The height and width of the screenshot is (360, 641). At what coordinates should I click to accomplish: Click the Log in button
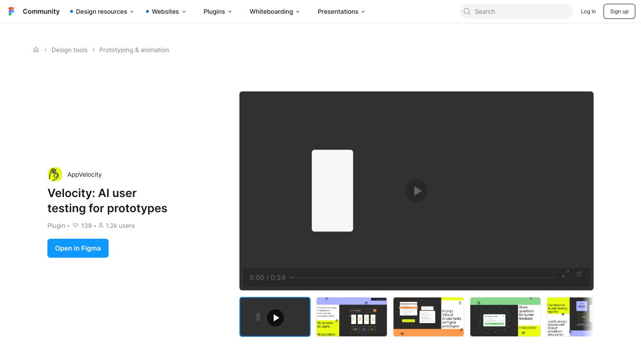point(588,11)
